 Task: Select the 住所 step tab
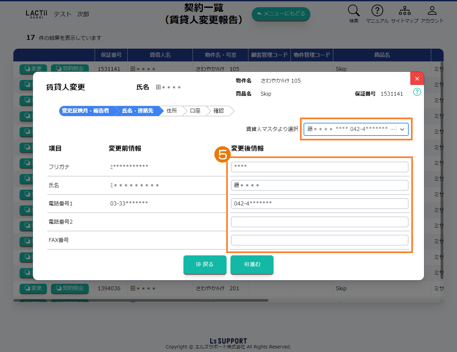172,111
